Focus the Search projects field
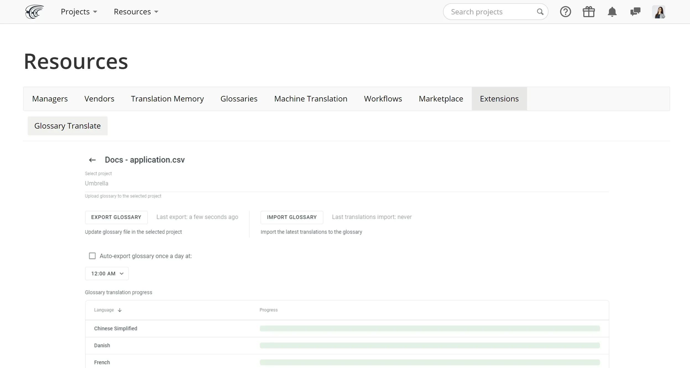690x368 pixels. pos(489,12)
